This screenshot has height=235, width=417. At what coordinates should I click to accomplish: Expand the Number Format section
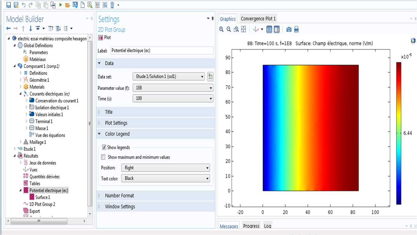point(119,196)
